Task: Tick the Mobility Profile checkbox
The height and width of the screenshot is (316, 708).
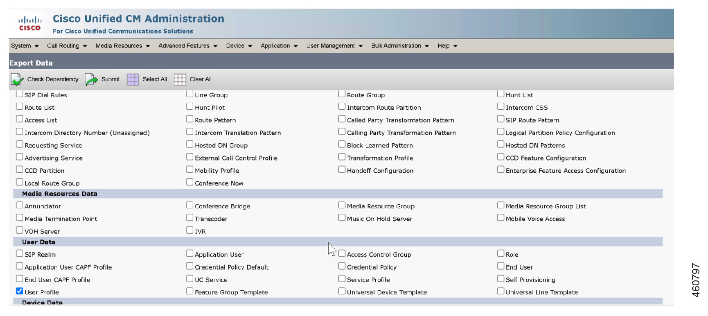Action: (189, 169)
